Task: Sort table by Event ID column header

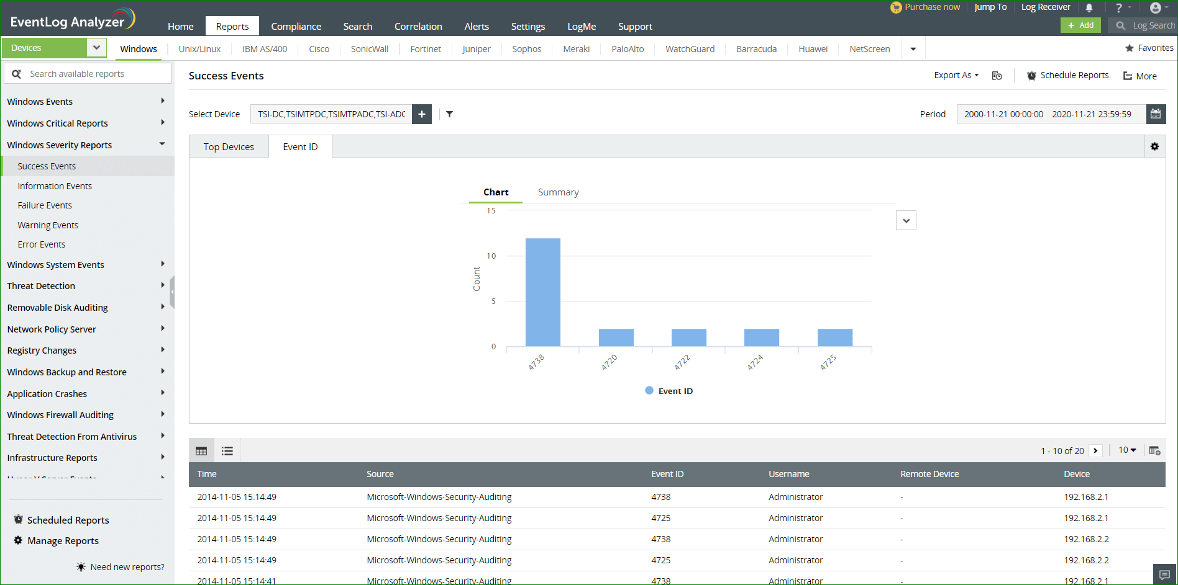Action: [x=667, y=474]
